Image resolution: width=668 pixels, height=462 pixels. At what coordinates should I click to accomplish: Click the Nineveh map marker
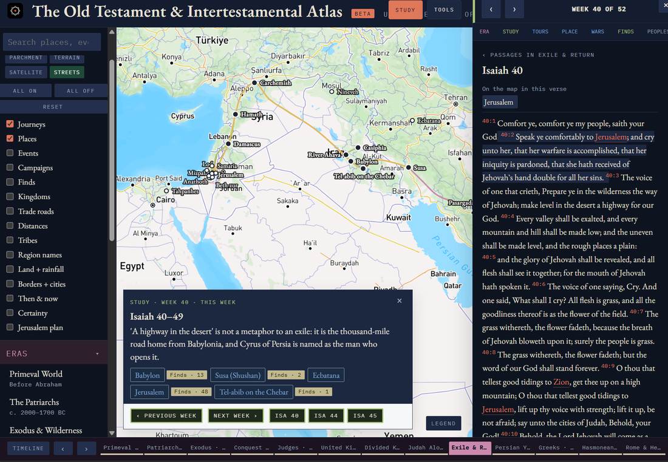tap(332, 92)
